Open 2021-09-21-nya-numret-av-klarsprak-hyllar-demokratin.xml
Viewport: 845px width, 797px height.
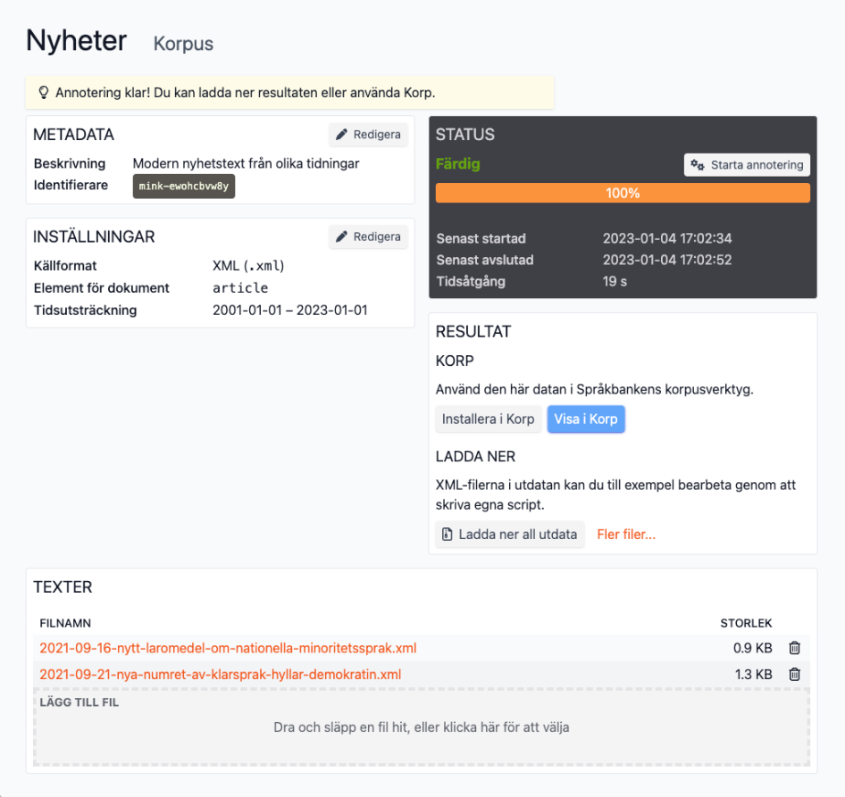coord(221,675)
